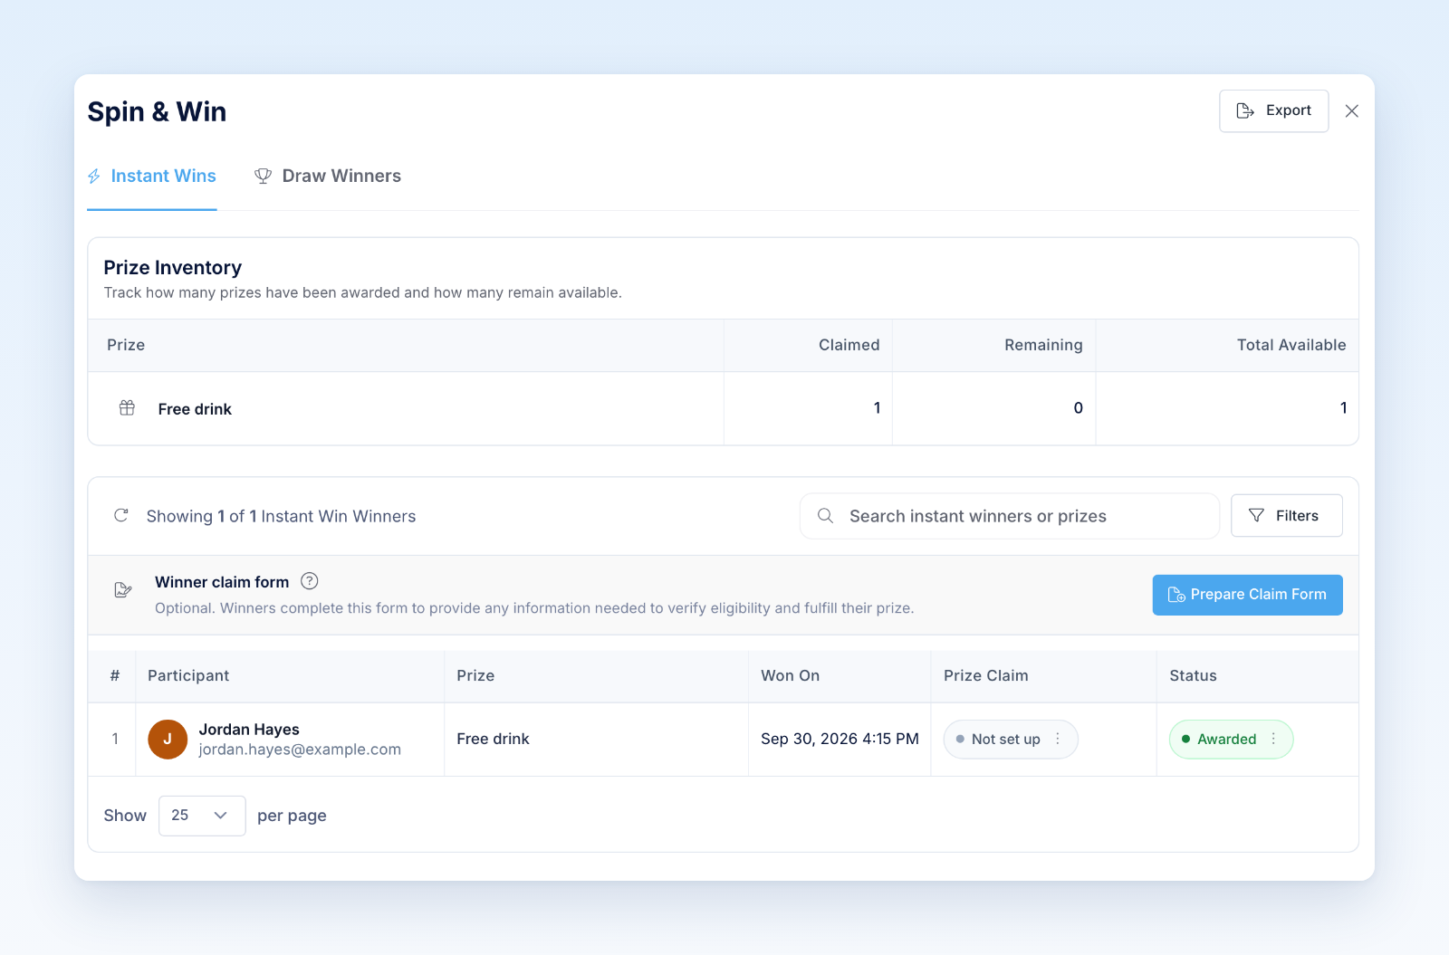The image size is (1449, 955).
Task: Click the claim form signature icon
Action: pyautogui.click(x=123, y=590)
